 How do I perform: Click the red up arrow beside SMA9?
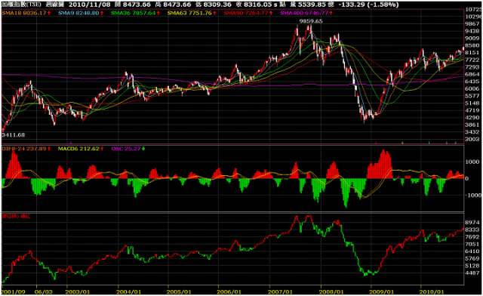pyautogui.click(x=102, y=13)
